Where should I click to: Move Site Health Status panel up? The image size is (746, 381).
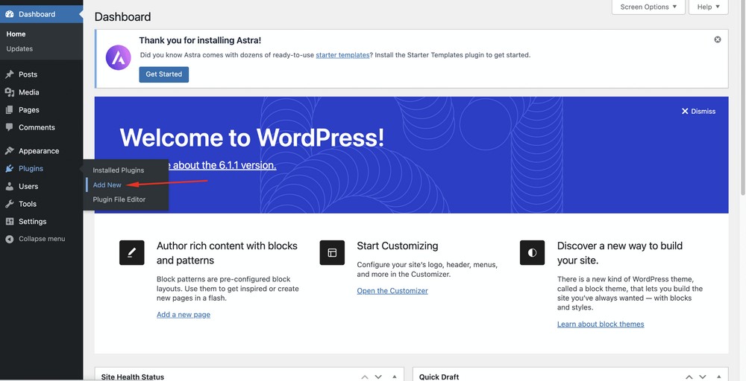pos(365,377)
